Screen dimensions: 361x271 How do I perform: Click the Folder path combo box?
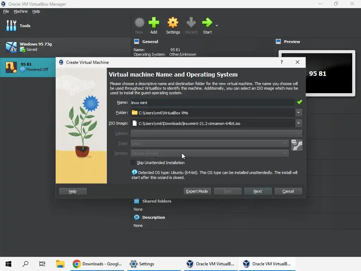[x=213, y=113]
